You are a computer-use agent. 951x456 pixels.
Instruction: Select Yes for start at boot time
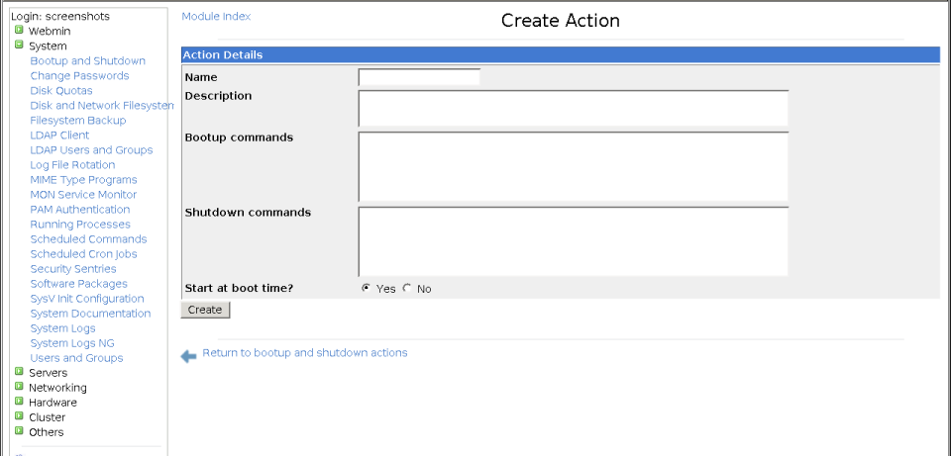(366, 288)
